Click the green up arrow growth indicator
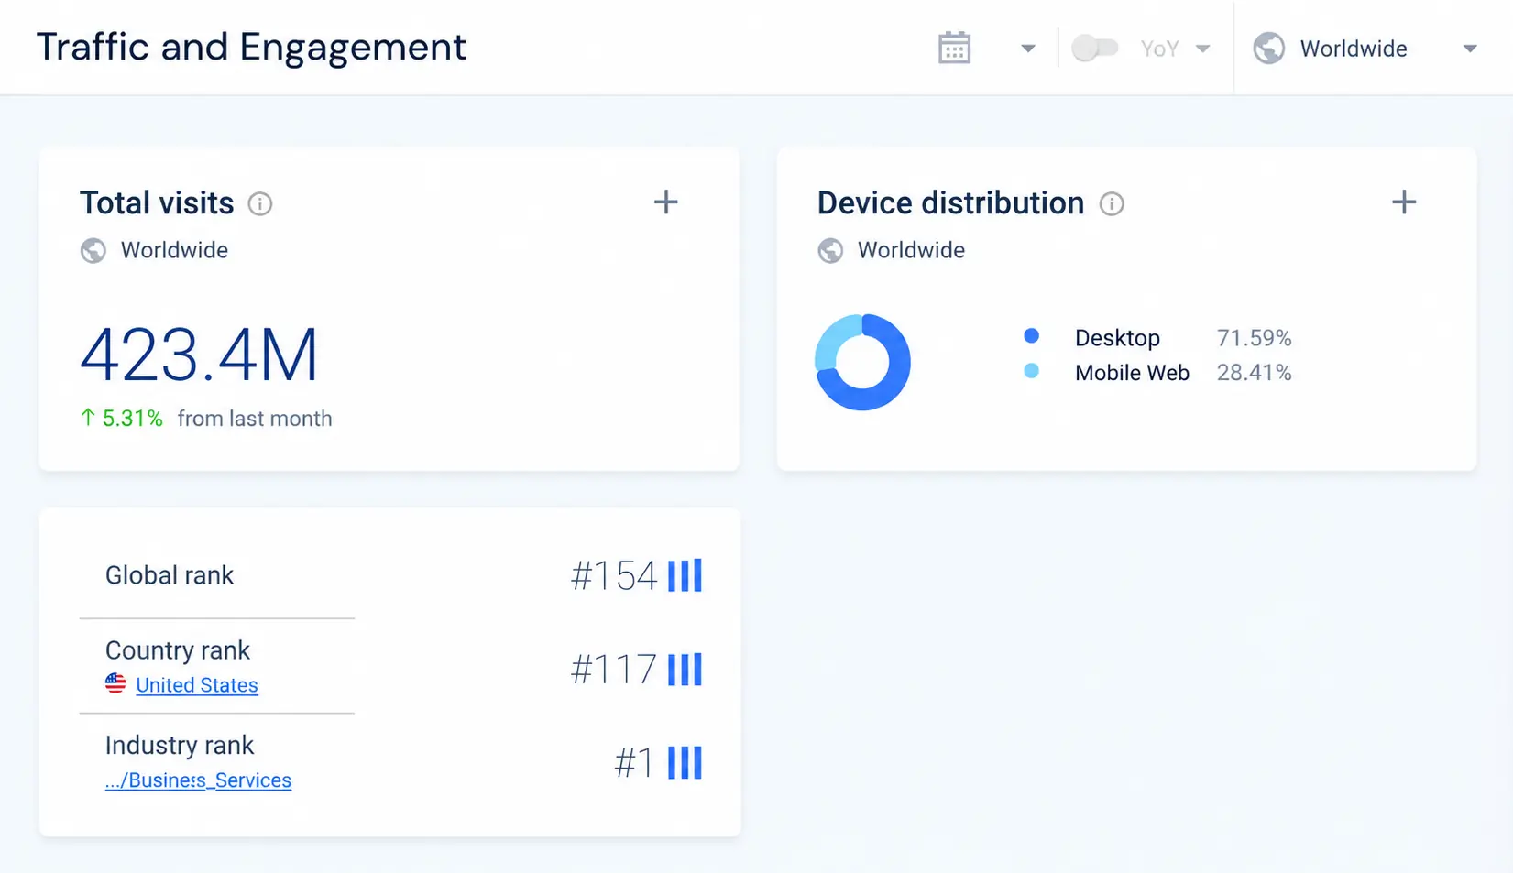The width and height of the screenshot is (1513, 873). coord(88,418)
